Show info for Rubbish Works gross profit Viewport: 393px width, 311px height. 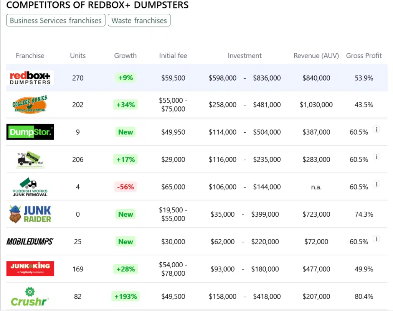[x=377, y=184]
